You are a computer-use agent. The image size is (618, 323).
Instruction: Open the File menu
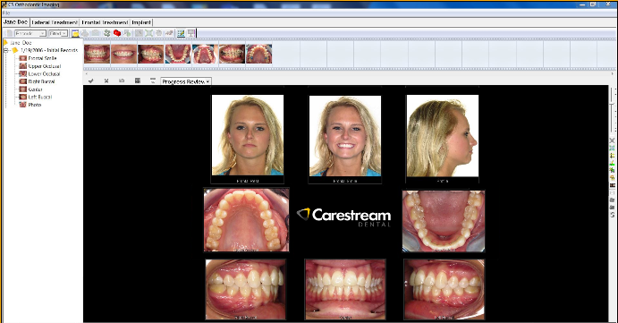click(x=6, y=13)
